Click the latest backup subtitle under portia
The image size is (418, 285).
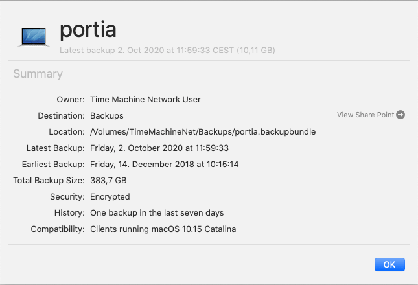167,50
